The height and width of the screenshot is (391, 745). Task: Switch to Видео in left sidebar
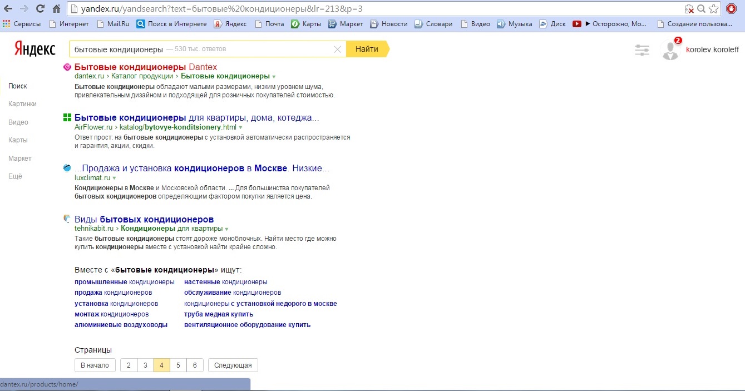18,122
